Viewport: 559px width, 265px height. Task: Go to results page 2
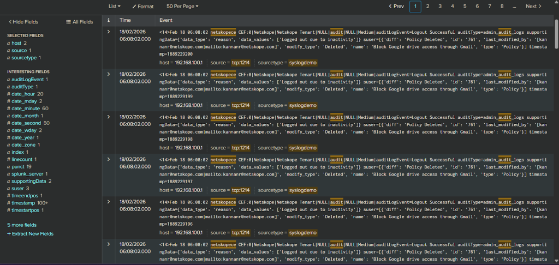click(x=428, y=6)
